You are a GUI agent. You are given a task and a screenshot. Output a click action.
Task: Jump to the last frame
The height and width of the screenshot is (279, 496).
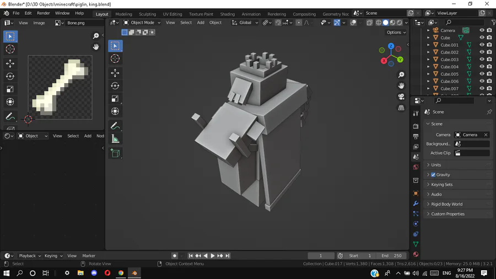(228, 256)
